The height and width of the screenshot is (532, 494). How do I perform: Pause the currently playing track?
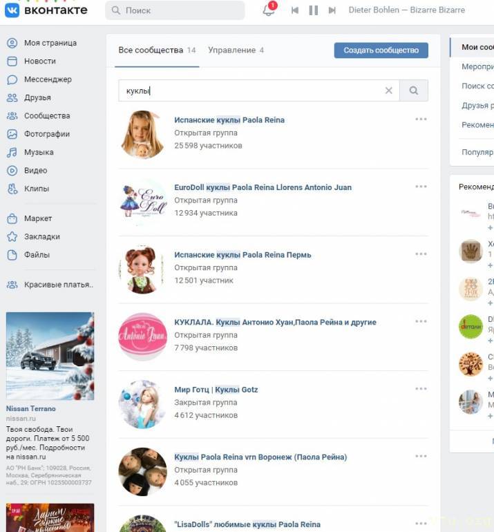click(x=314, y=10)
